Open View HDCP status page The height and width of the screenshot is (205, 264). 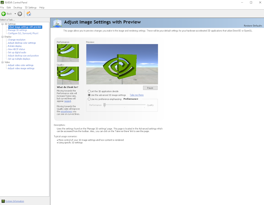[16, 49]
